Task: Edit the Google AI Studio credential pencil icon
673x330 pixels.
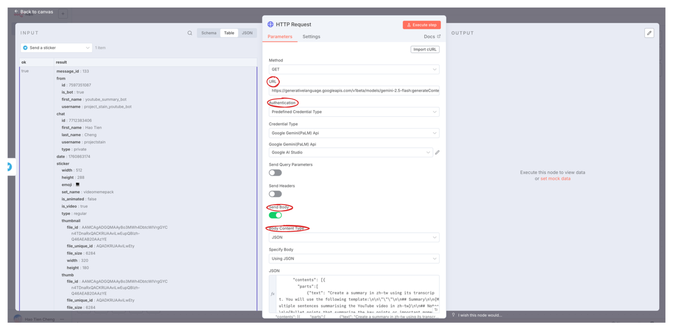Action: tap(437, 152)
